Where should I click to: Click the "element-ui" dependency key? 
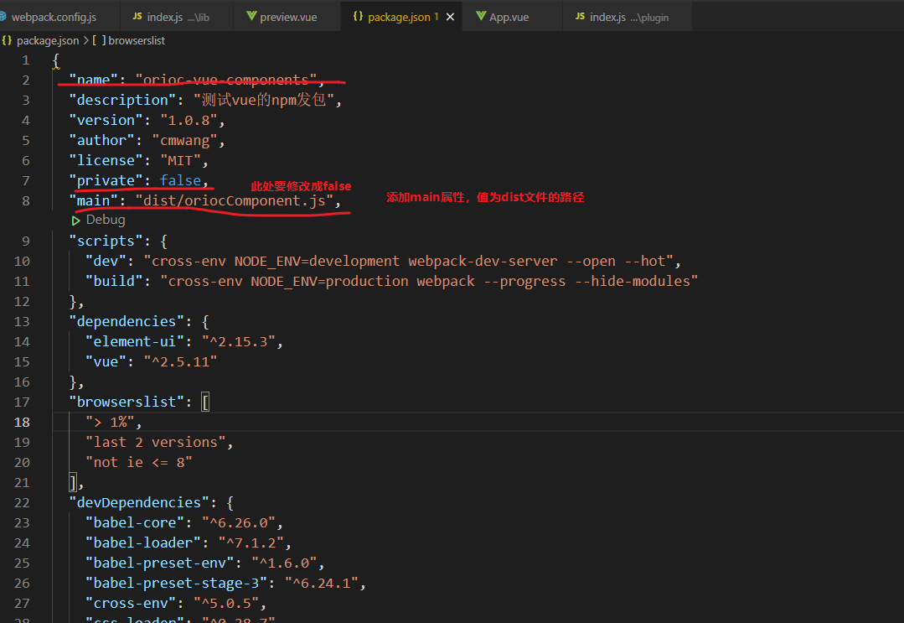pyautogui.click(x=135, y=341)
